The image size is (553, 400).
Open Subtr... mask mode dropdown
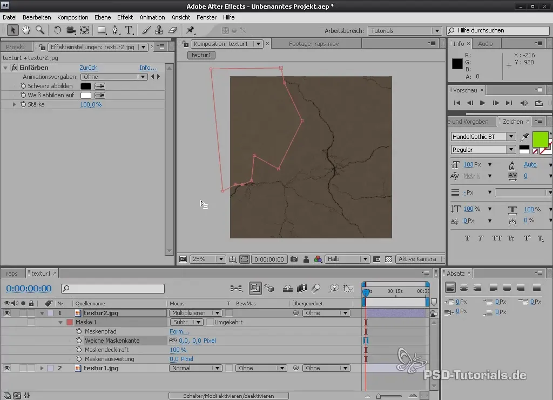(186, 322)
